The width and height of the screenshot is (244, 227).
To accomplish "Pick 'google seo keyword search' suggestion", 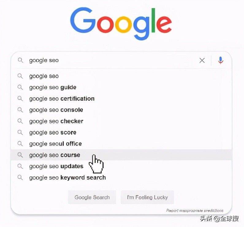I will click(x=67, y=178).
